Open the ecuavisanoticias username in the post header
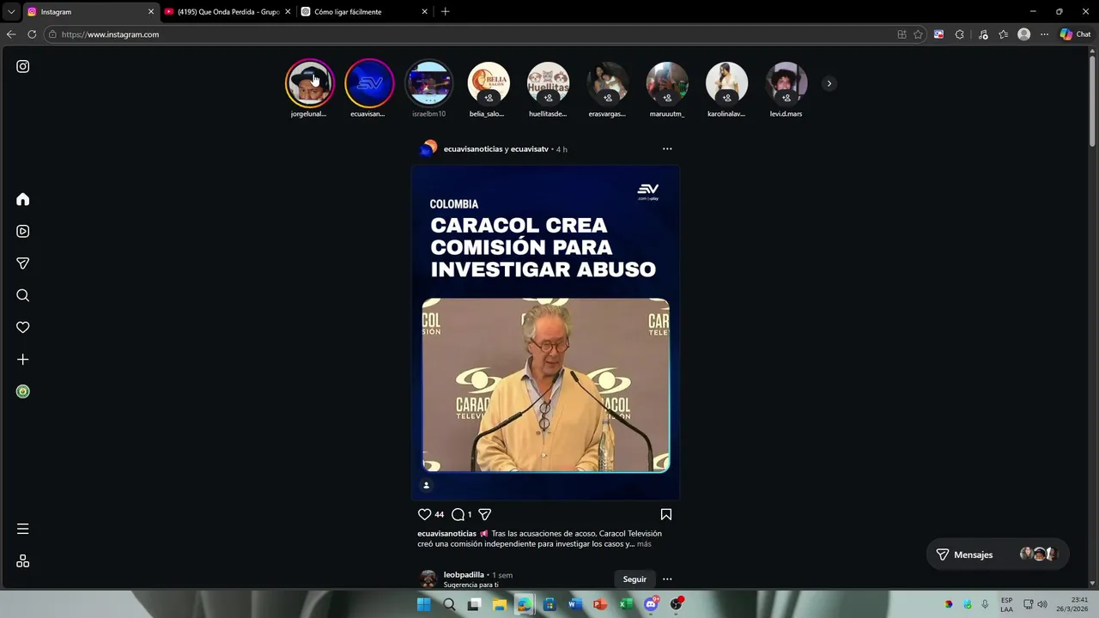Image resolution: width=1099 pixels, height=618 pixels. point(472,149)
